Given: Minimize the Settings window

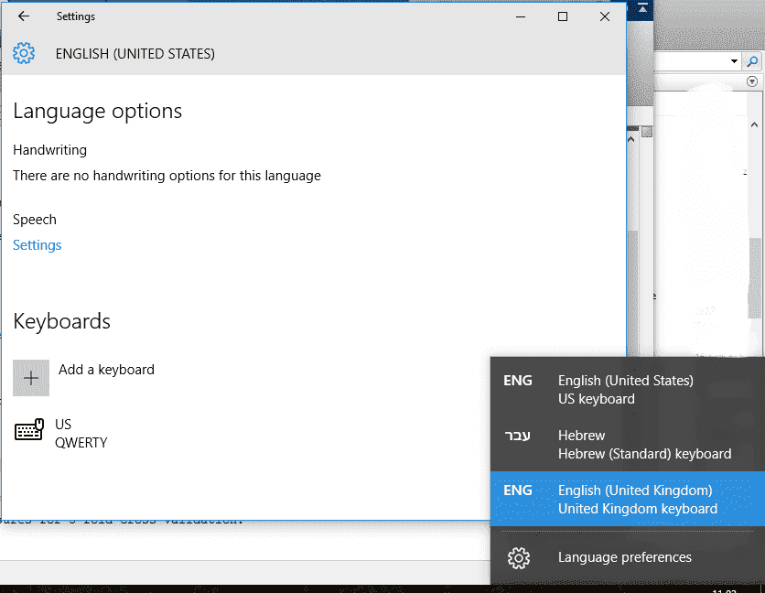Looking at the screenshot, I should (x=521, y=16).
